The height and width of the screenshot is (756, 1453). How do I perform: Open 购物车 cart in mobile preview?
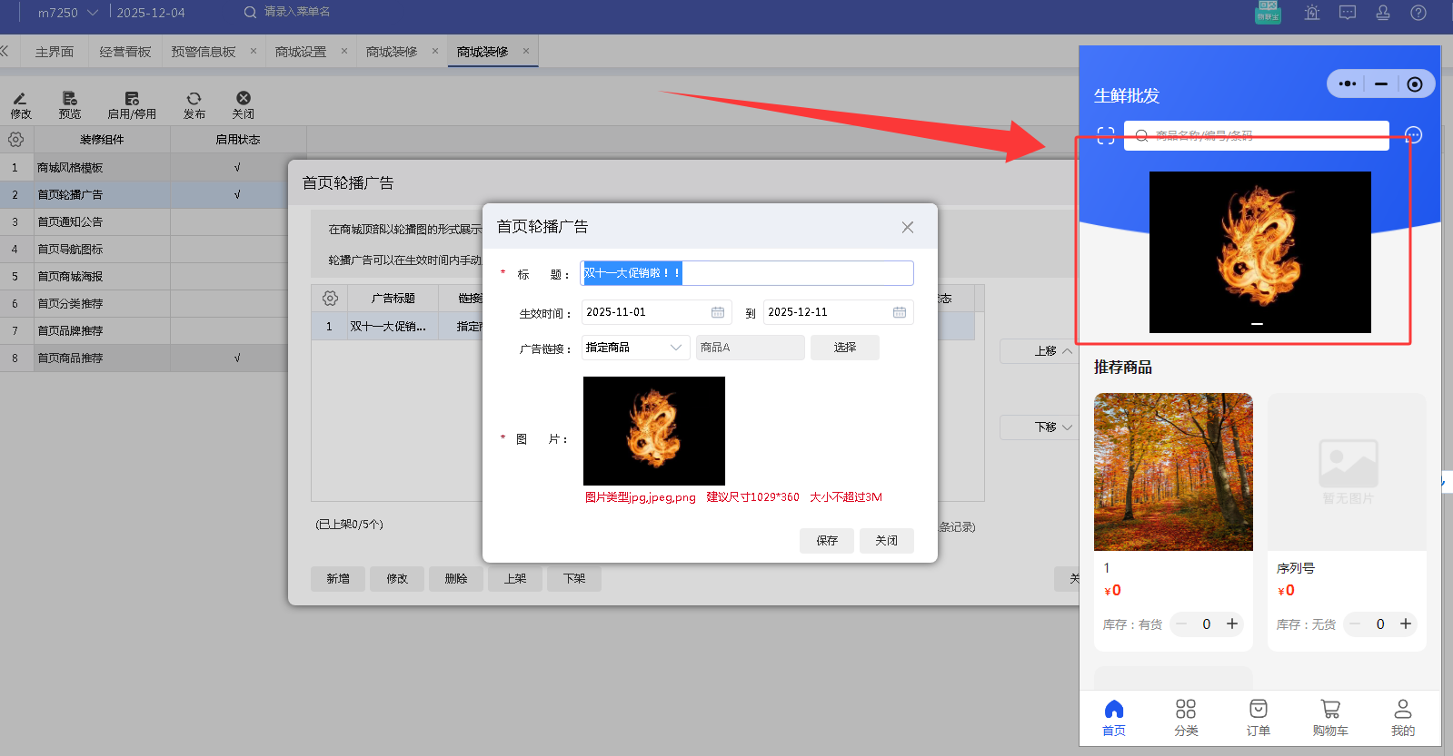click(1329, 716)
